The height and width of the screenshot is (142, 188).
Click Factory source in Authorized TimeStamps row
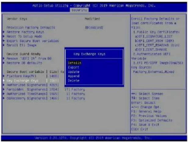point(78,94)
